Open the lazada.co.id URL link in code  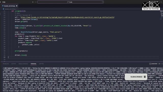67,17
